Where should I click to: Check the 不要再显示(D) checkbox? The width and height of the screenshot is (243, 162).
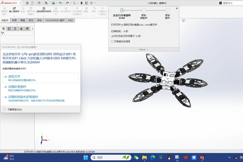[4, 109]
